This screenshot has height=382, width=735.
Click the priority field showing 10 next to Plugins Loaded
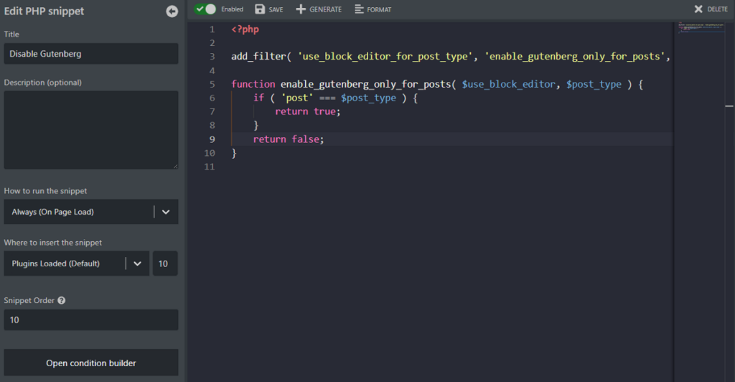click(x=165, y=264)
